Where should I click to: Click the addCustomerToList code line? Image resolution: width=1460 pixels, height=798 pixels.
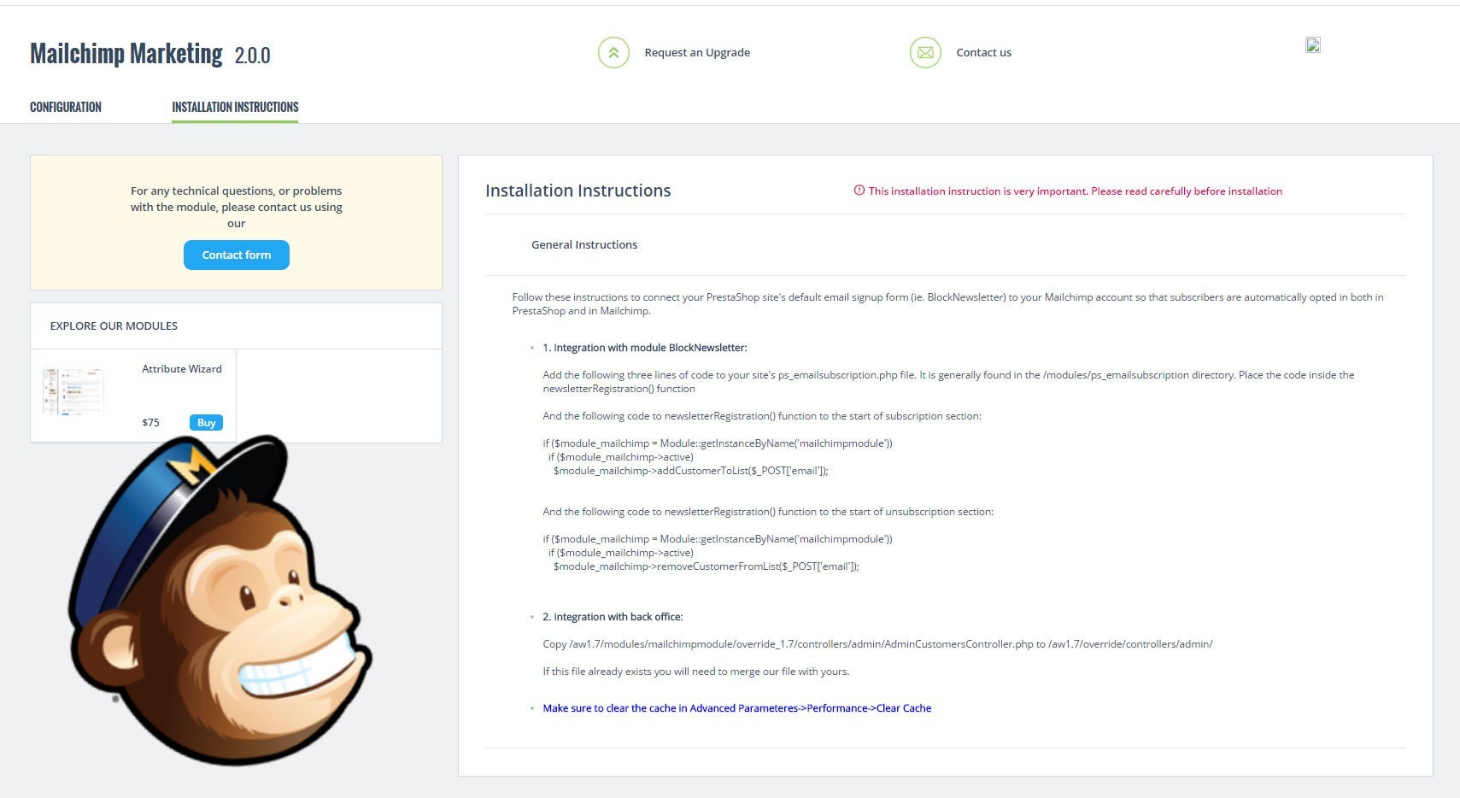click(691, 471)
